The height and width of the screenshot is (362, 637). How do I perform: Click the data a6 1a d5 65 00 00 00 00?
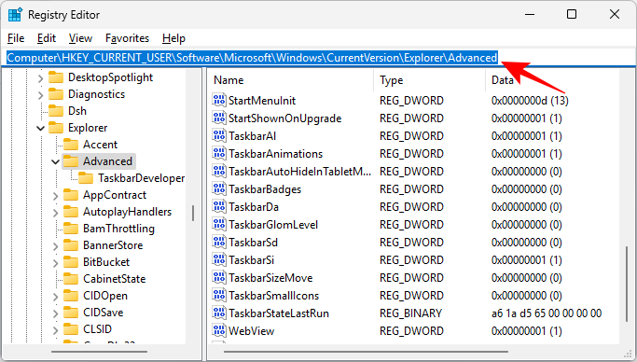click(547, 313)
